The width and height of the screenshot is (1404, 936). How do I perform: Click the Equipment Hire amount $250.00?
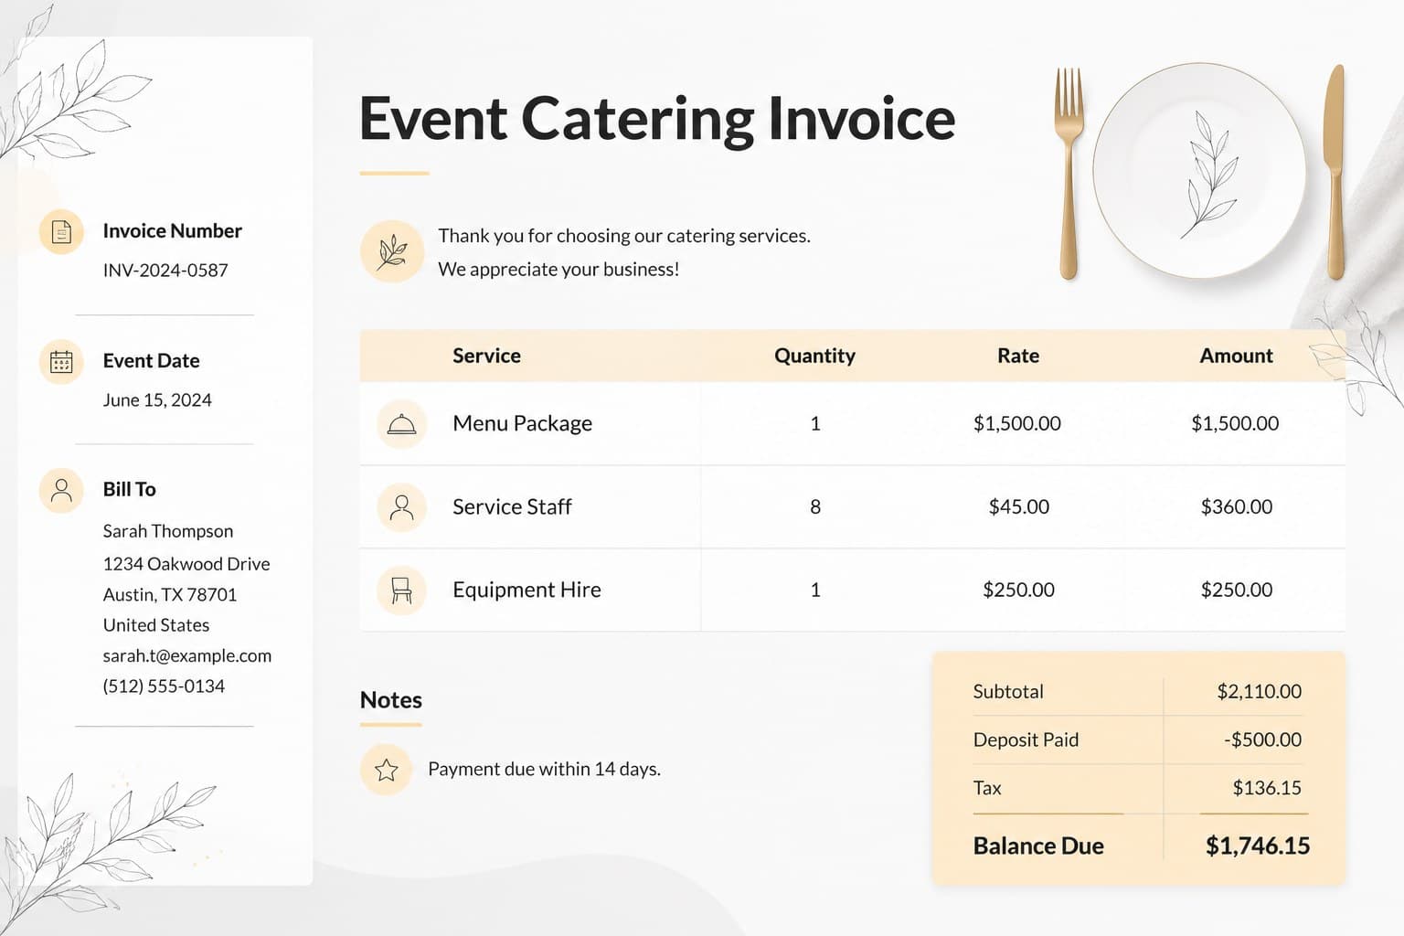(1237, 590)
